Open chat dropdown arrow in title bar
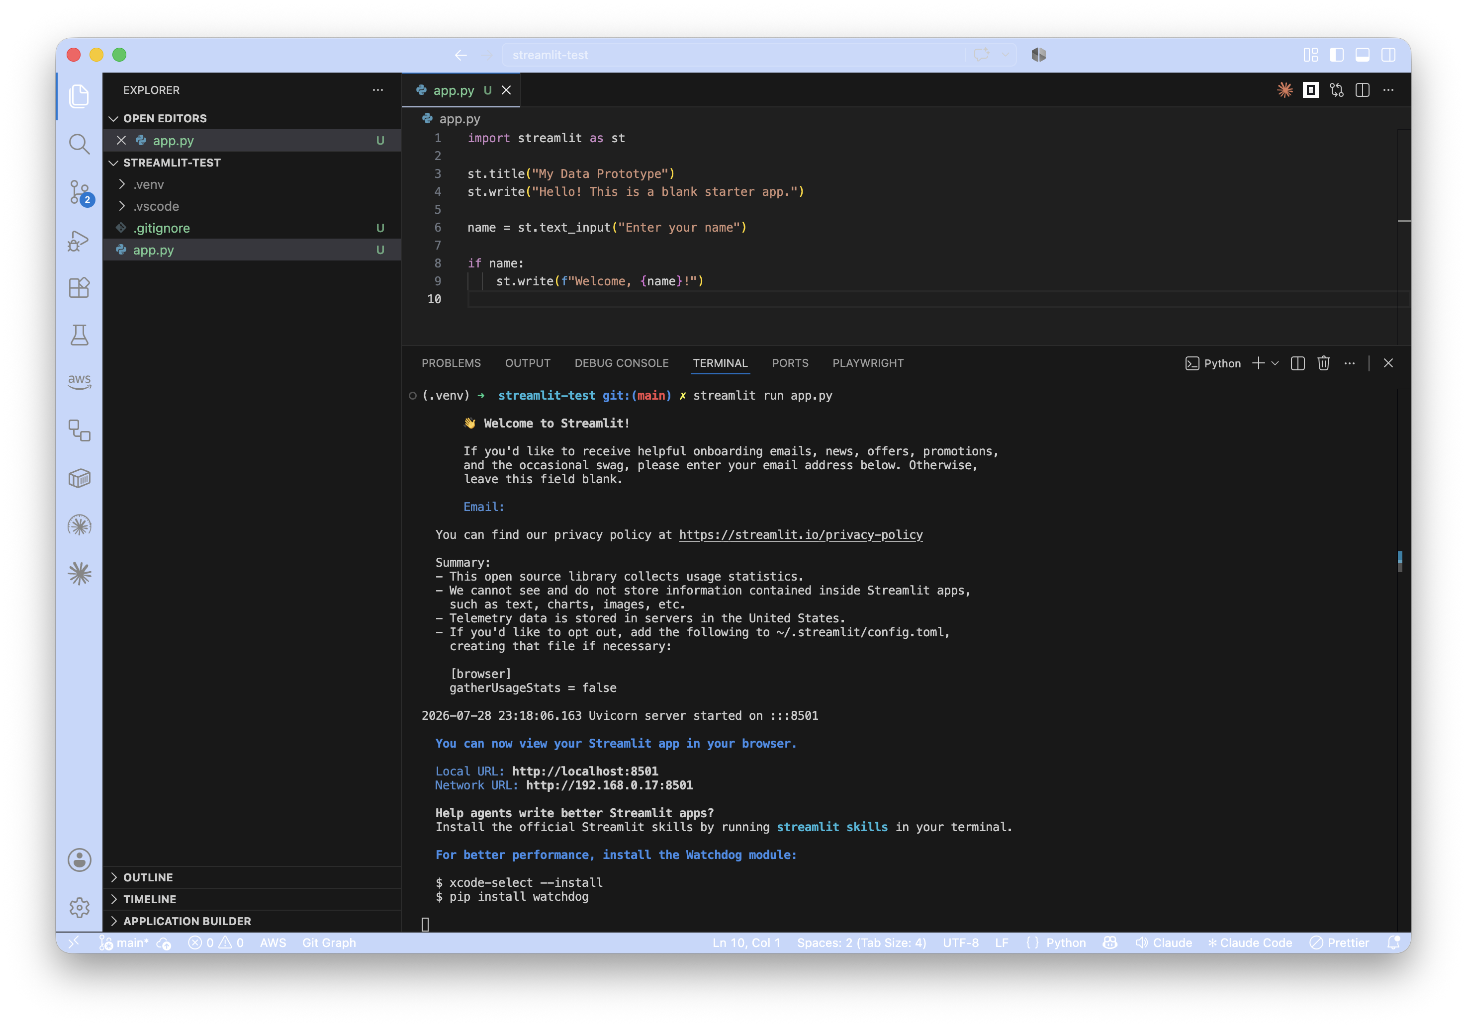 1006,55
